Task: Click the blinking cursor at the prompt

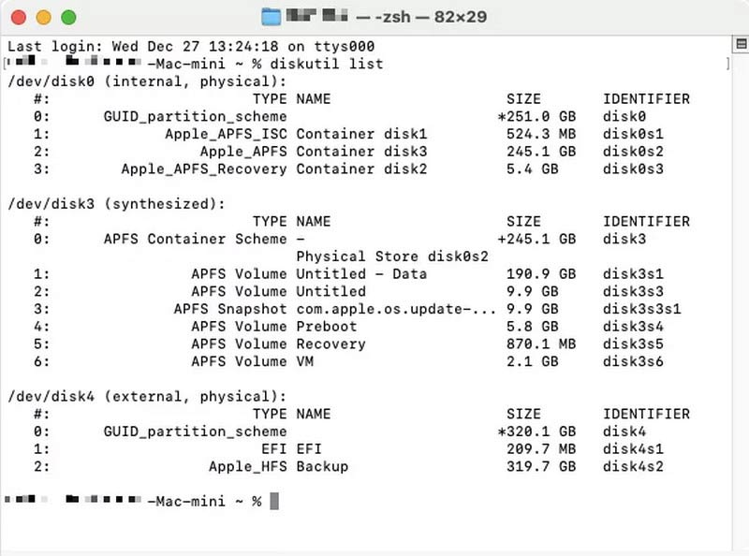Action: click(274, 502)
